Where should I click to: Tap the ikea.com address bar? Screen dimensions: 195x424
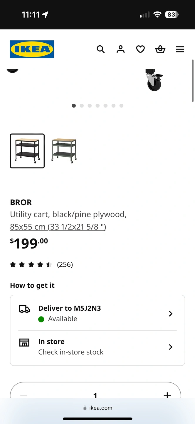(97, 408)
